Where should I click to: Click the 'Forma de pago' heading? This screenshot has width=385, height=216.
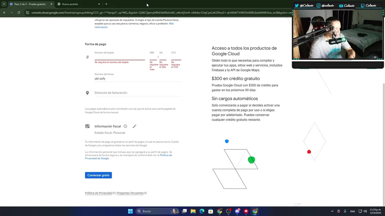[96, 44]
